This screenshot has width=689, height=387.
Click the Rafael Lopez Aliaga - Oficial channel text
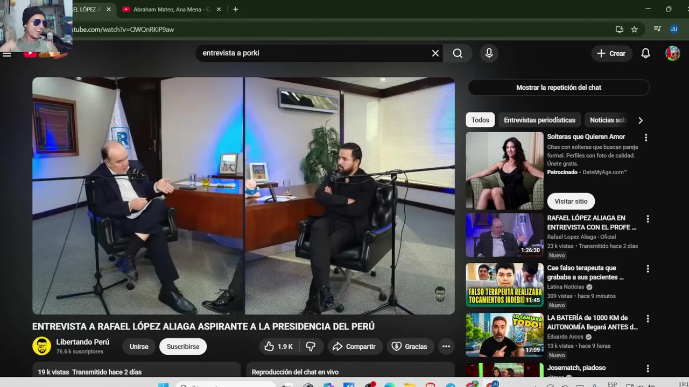pyautogui.click(x=581, y=237)
